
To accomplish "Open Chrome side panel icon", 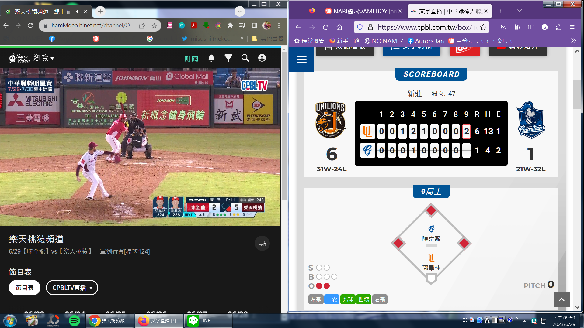I will pos(255,26).
